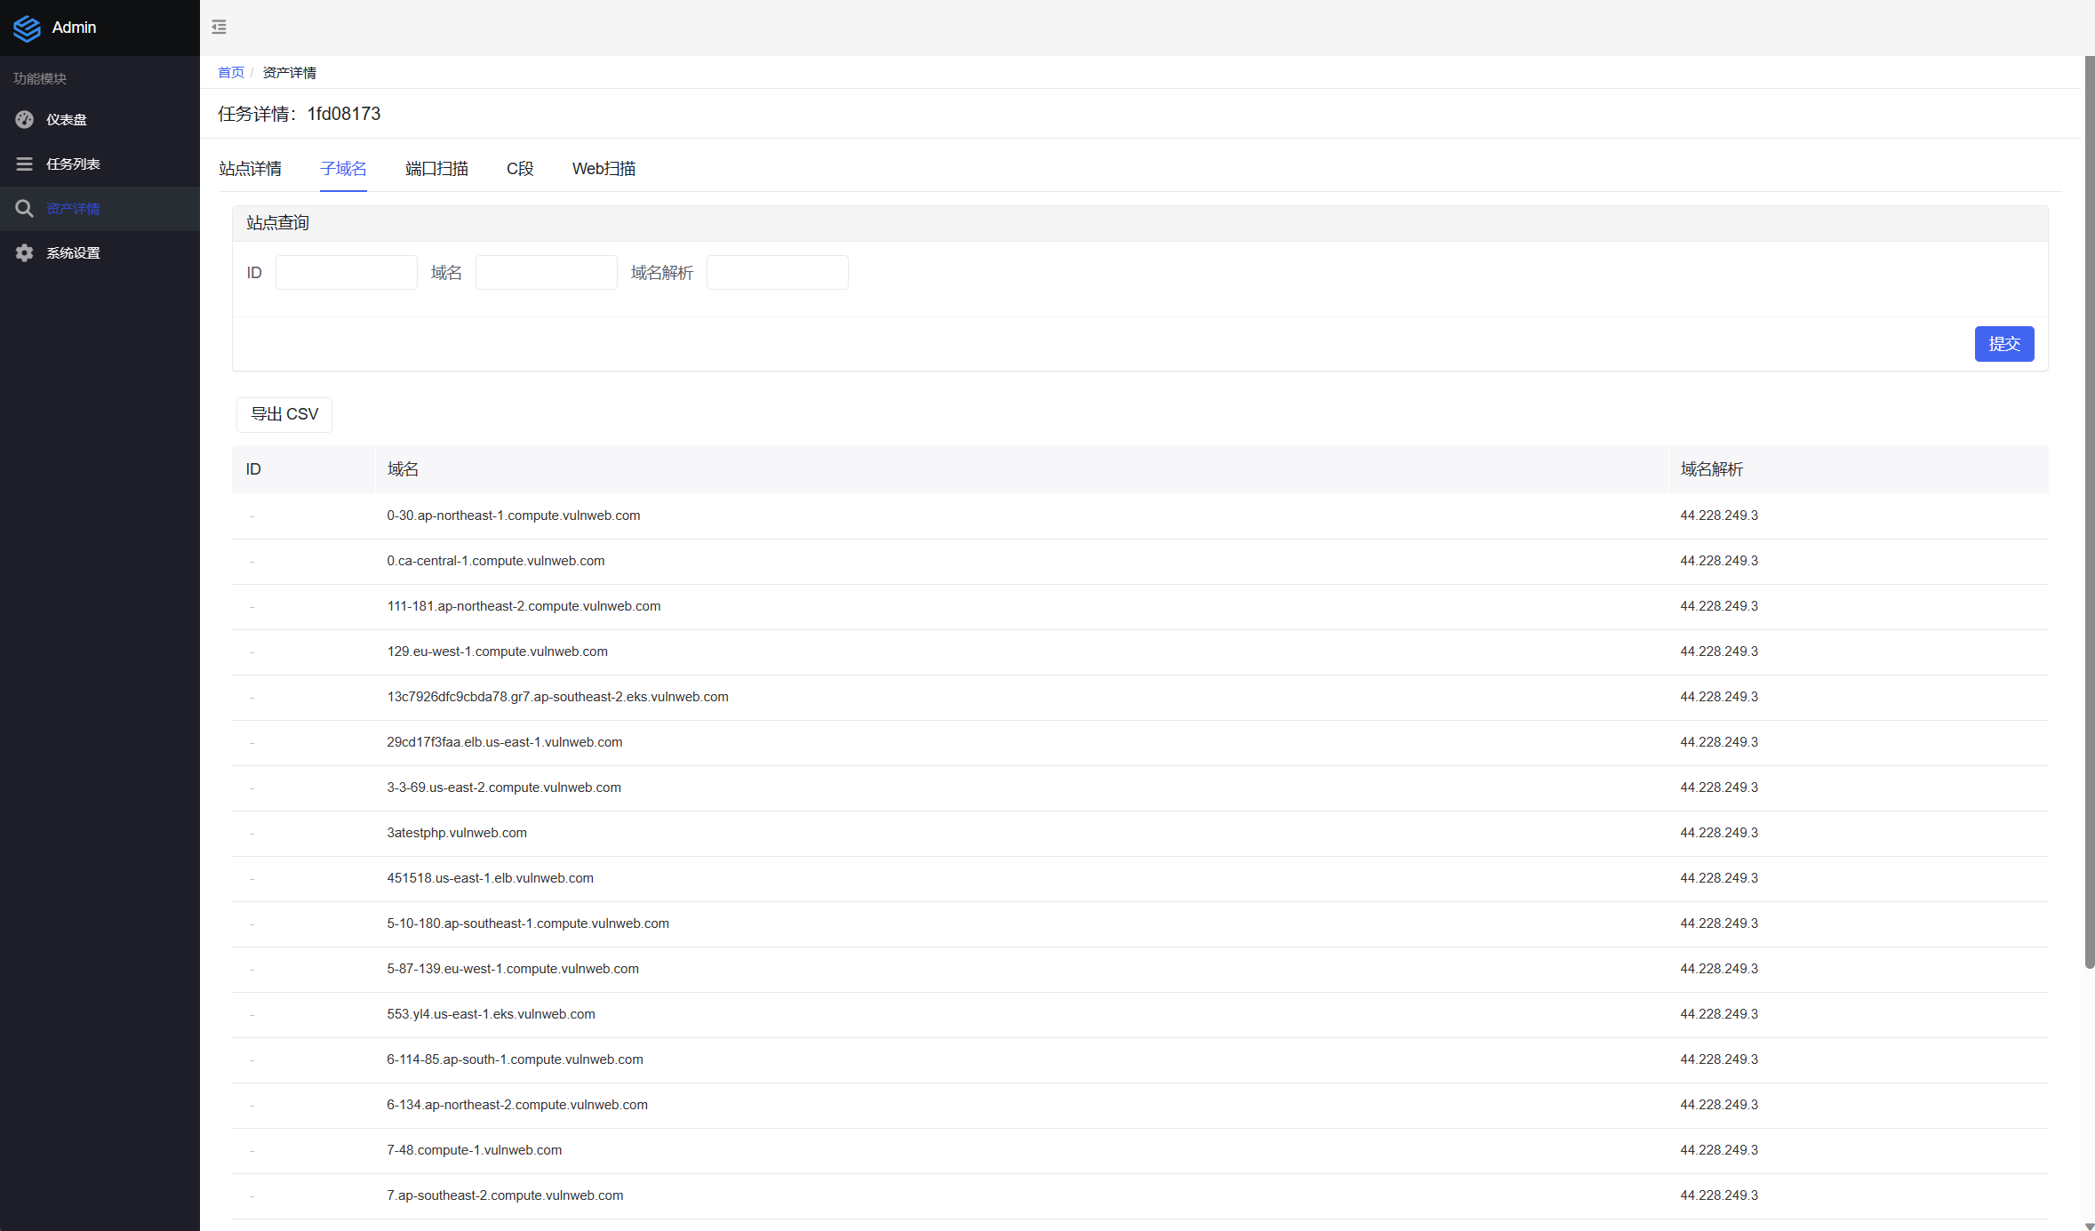Focus the ID query input field
The height and width of the screenshot is (1231, 2095).
(x=346, y=272)
